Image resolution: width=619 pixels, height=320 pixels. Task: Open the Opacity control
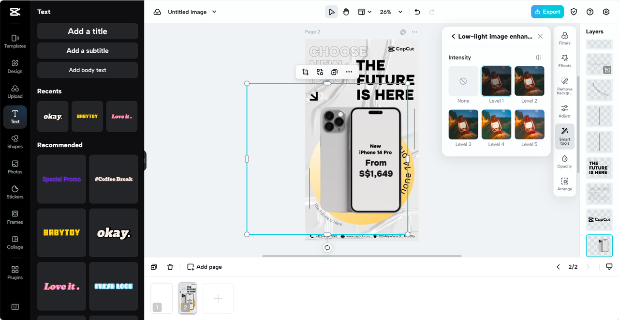coord(564,162)
